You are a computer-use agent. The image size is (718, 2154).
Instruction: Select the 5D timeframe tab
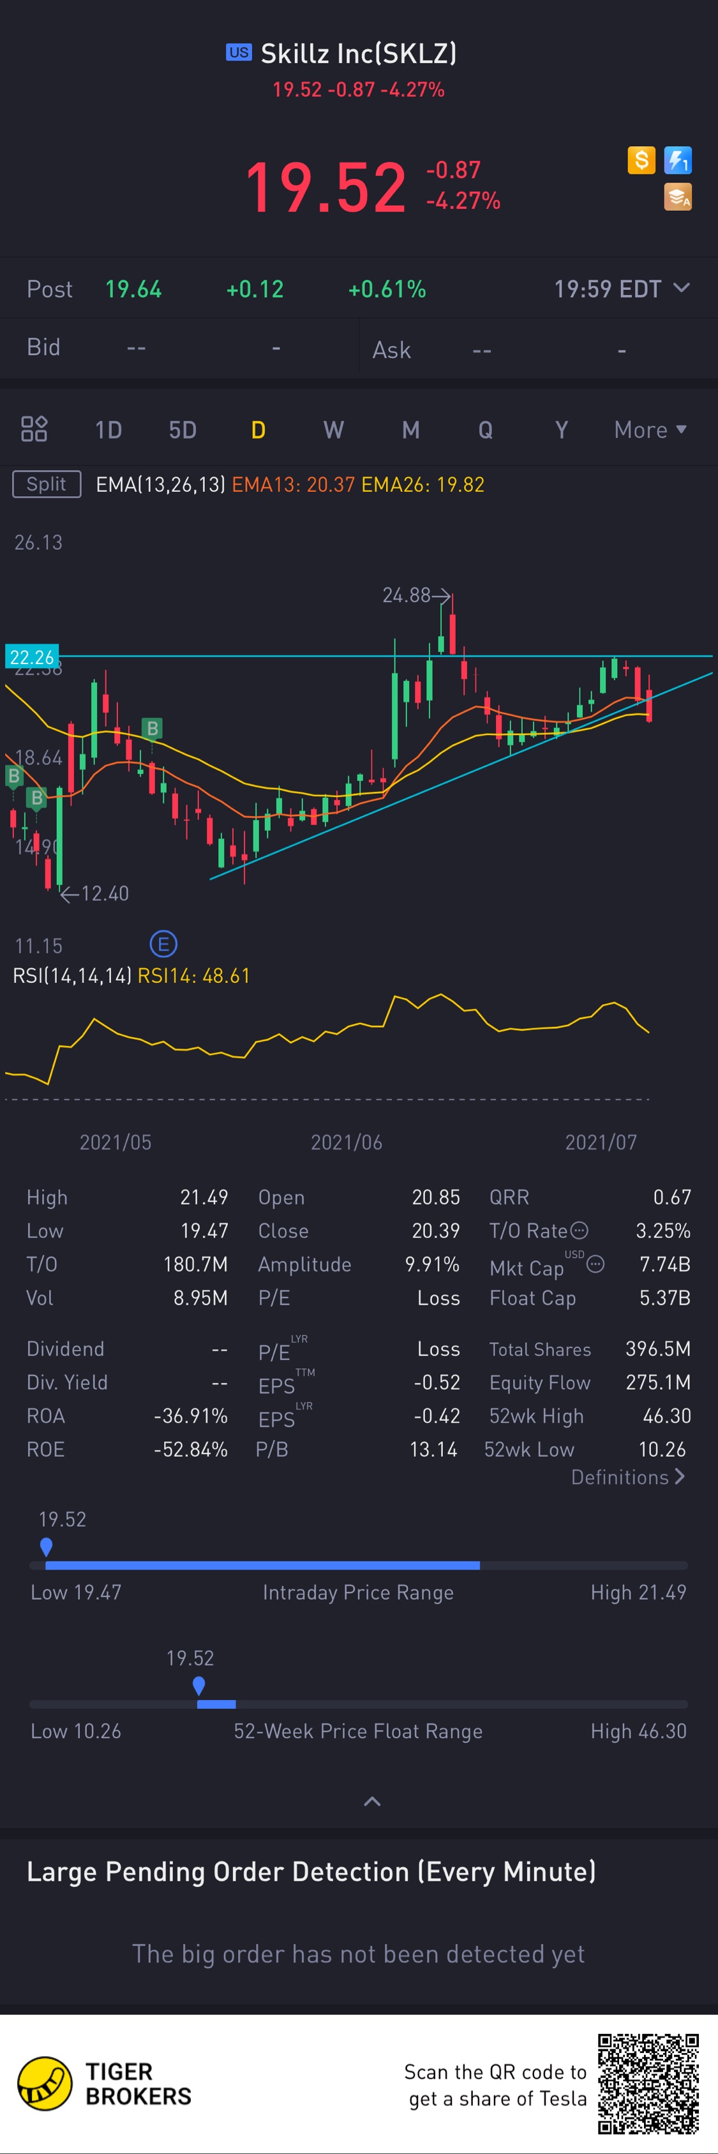coord(183,430)
